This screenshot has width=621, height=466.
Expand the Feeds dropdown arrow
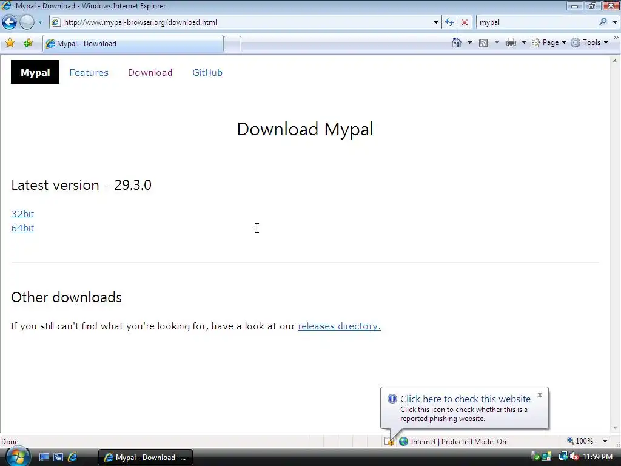click(x=497, y=42)
